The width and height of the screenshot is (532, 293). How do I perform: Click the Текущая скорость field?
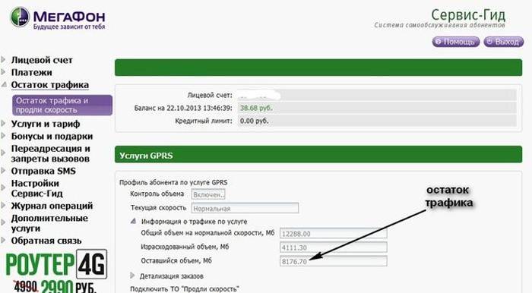245,208
